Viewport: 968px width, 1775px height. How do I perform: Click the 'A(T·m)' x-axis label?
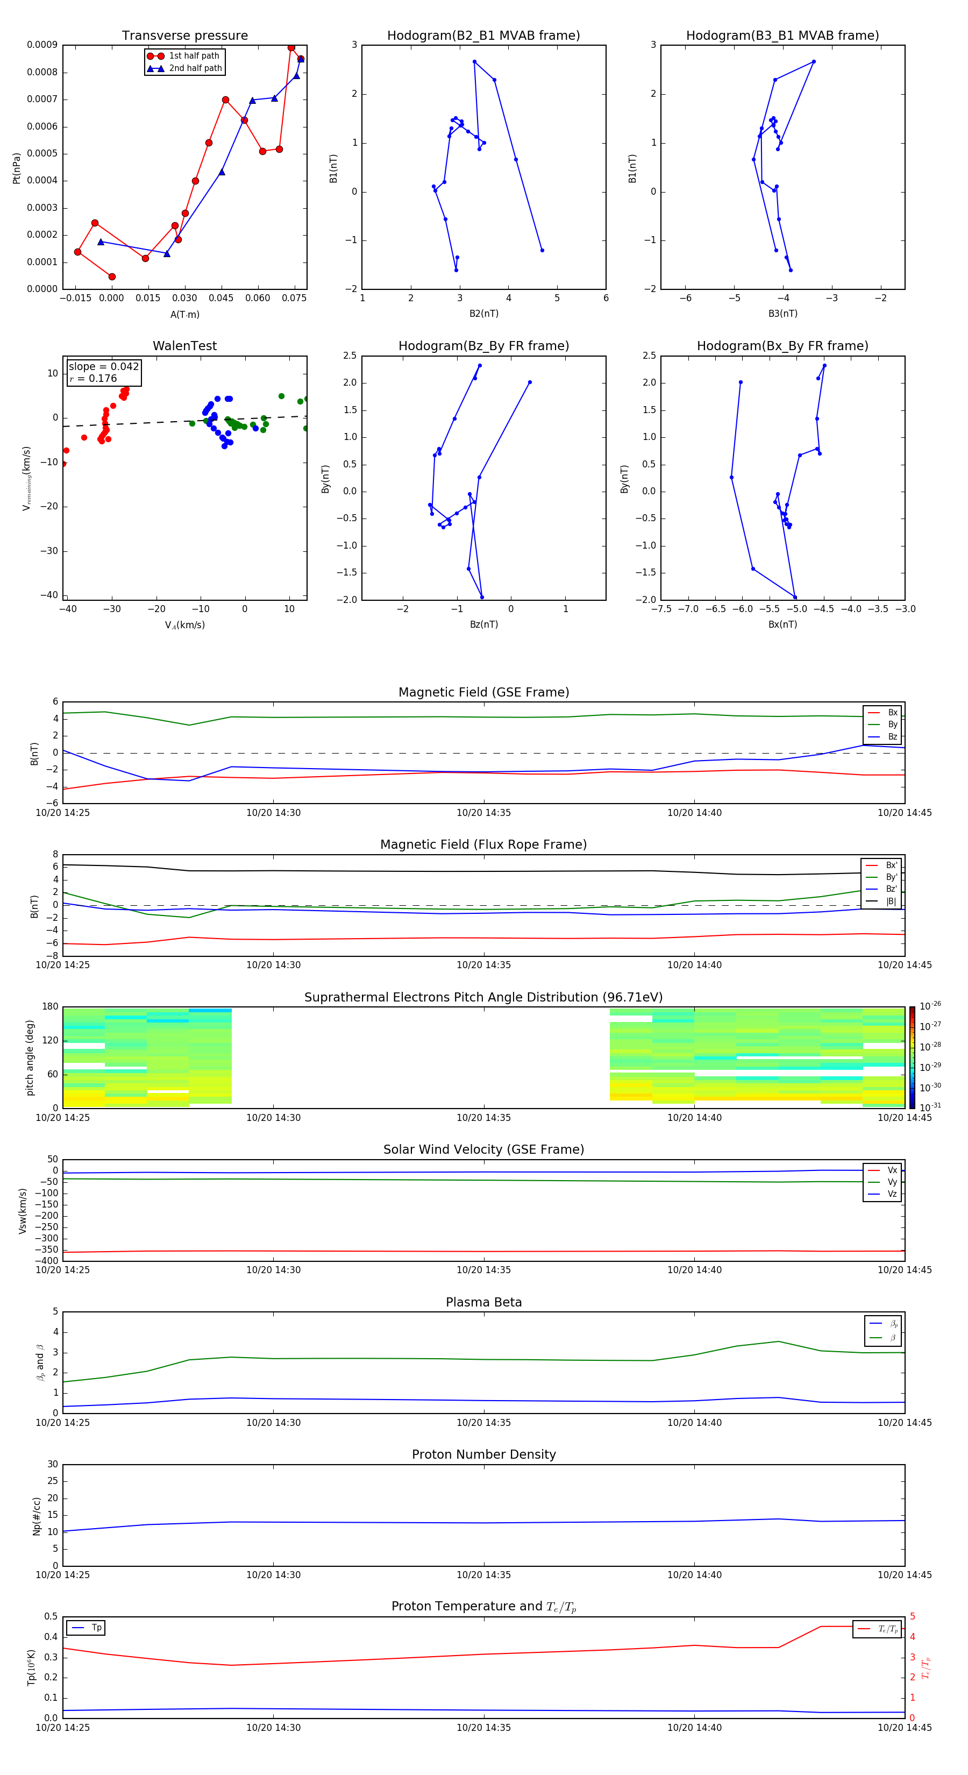pyautogui.click(x=184, y=315)
